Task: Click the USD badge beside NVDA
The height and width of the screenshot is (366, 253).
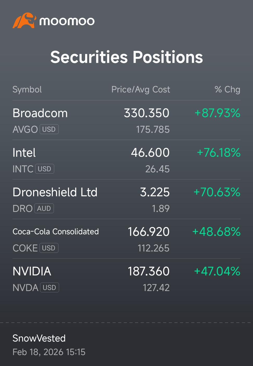Action: click(49, 288)
